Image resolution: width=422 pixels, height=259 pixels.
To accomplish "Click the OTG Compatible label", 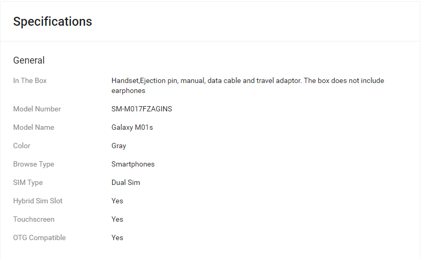I will [40, 237].
